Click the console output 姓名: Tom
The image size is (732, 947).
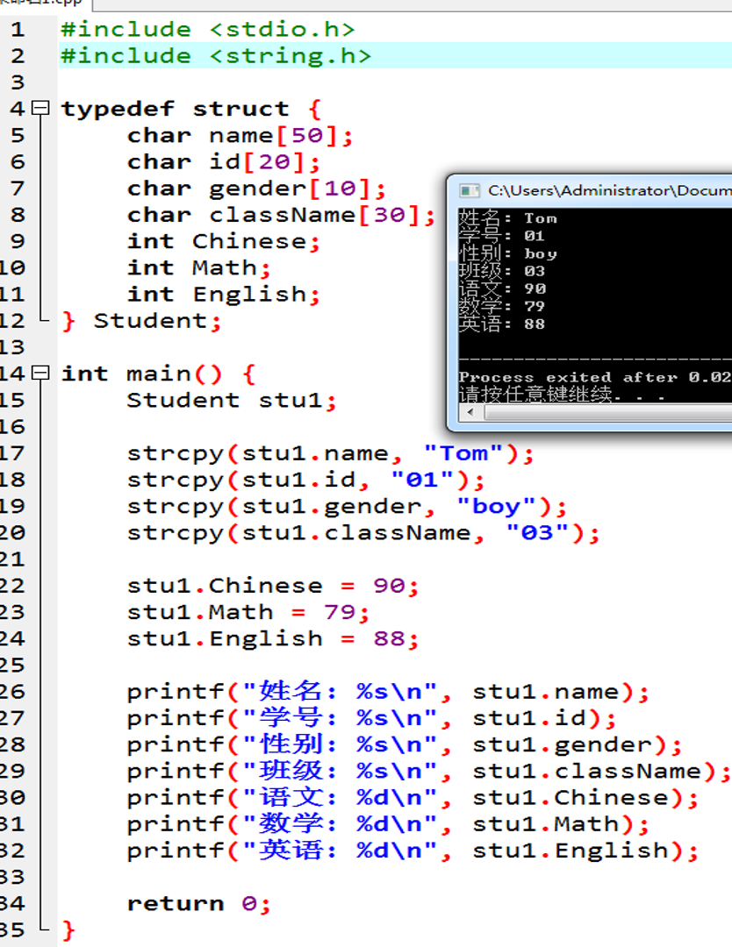pyautogui.click(x=507, y=218)
